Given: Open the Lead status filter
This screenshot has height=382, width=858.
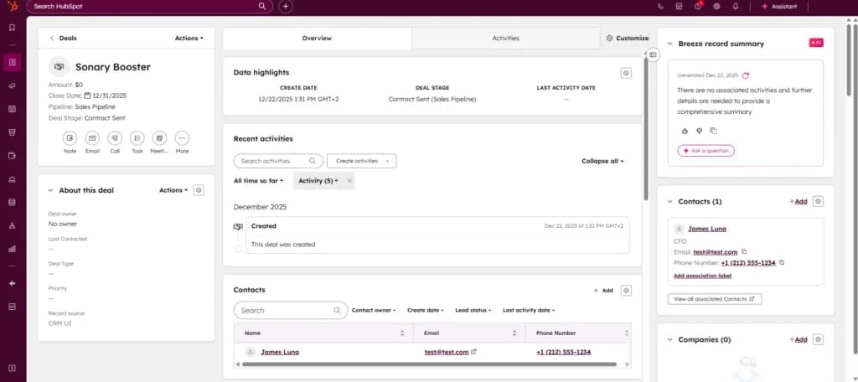Looking at the screenshot, I should pyautogui.click(x=473, y=310).
